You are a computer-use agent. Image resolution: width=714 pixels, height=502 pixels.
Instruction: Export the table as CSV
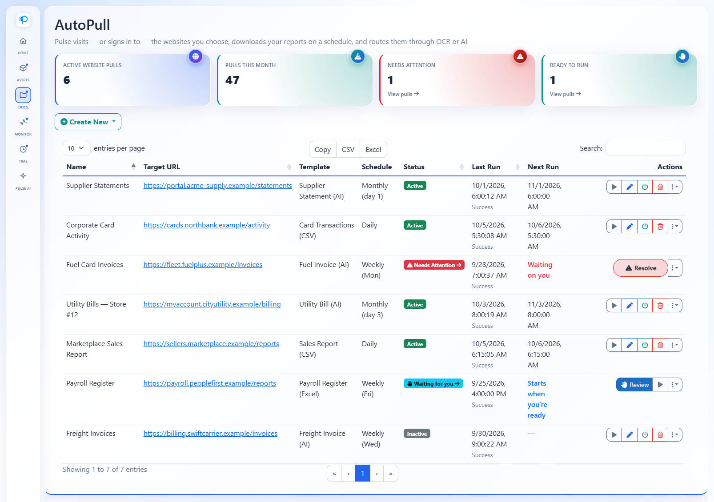348,150
